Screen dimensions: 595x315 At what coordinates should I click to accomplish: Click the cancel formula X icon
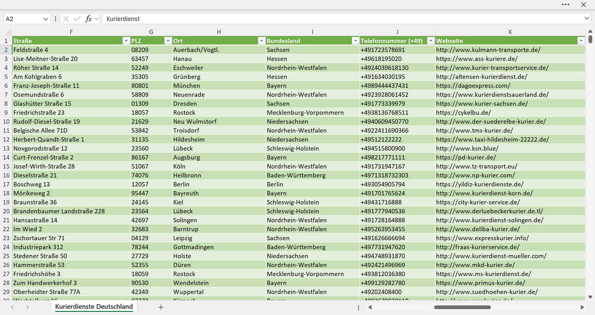pos(66,19)
